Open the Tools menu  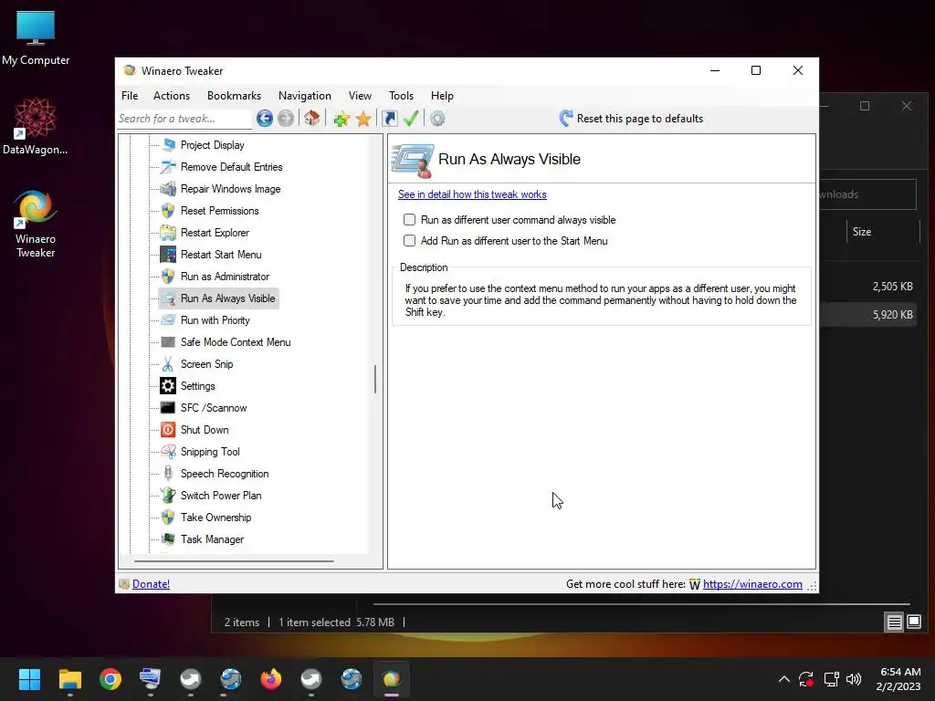[402, 95]
